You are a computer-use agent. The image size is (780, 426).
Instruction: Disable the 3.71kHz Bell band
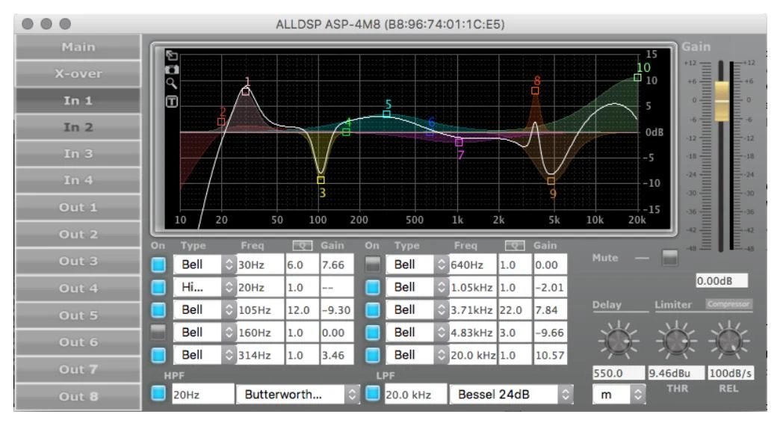click(x=373, y=310)
